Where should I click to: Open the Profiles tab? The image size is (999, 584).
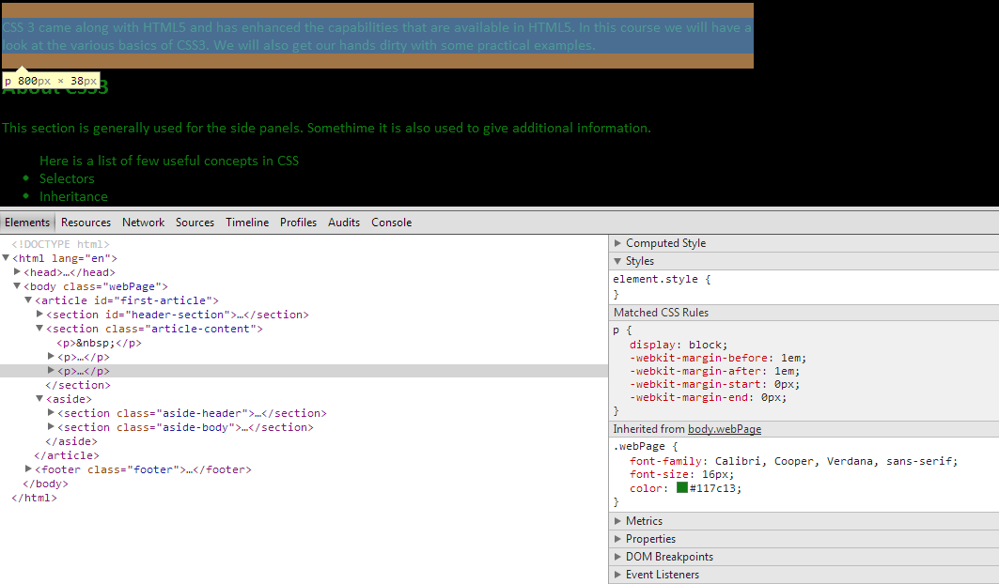tap(298, 223)
